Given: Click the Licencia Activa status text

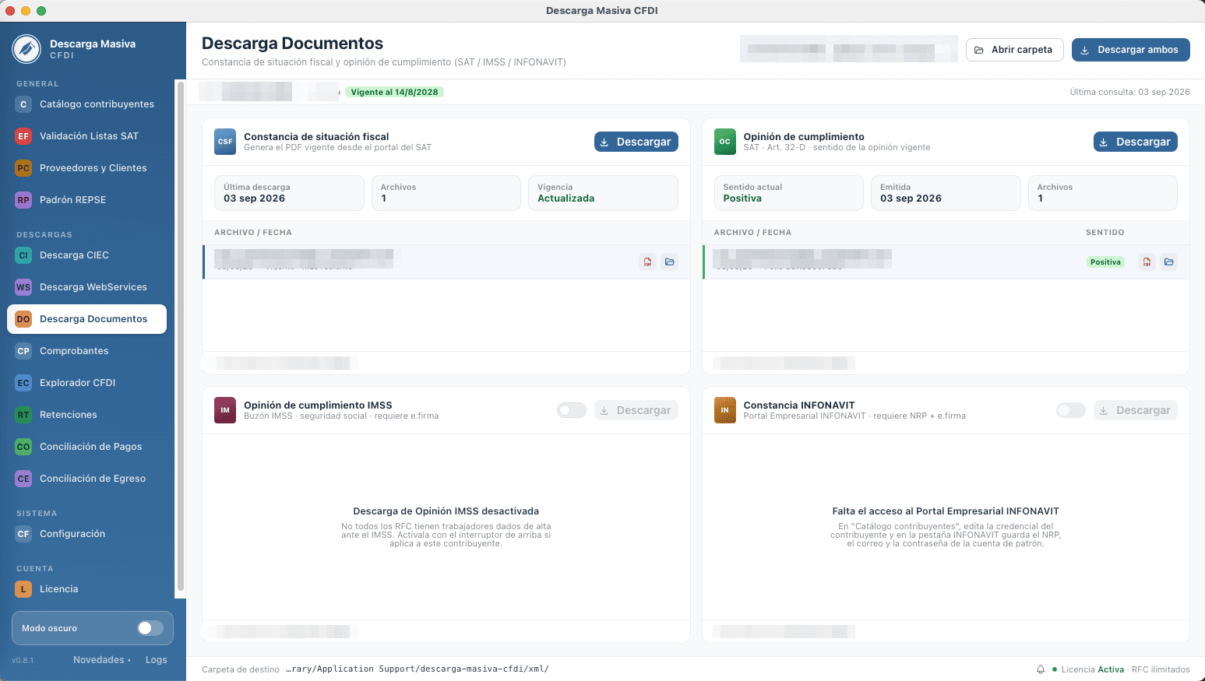Looking at the screenshot, I should (x=1093, y=669).
